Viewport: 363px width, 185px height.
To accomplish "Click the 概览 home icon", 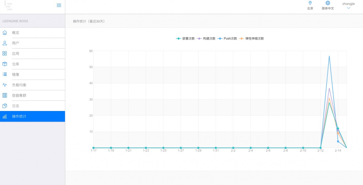I will (x=5, y=33).
